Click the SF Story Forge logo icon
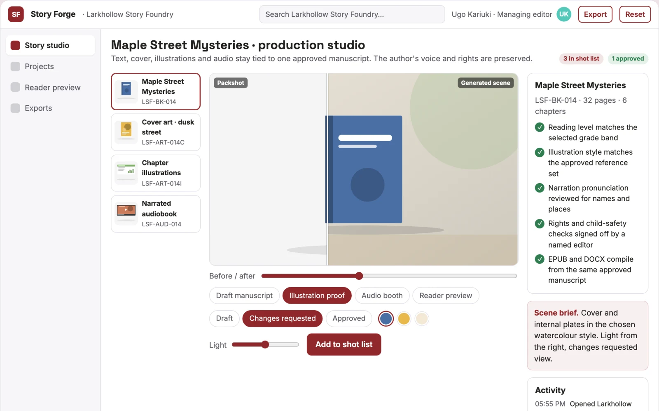 [x=16, y=14]
